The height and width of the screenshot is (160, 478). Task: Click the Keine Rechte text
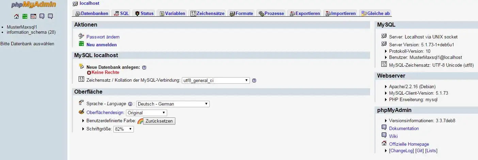[x=105, y=73]
